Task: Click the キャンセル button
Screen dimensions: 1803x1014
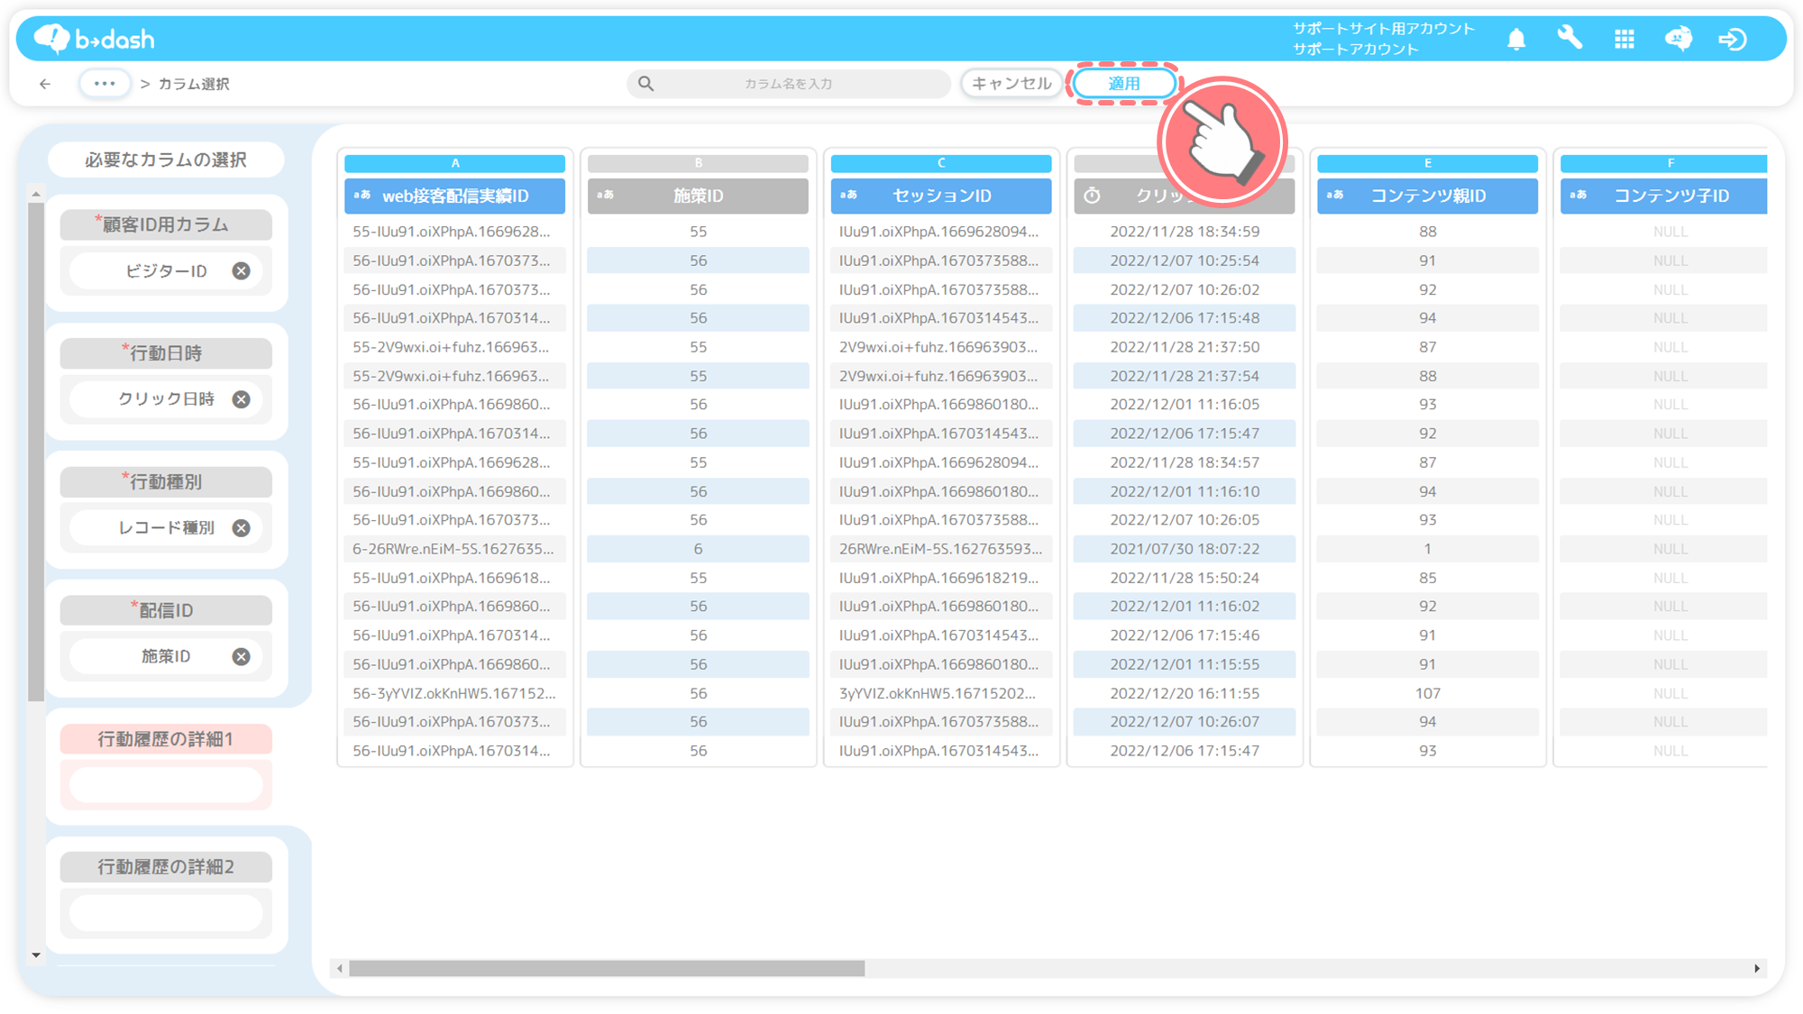Action: coord(1011,84)
